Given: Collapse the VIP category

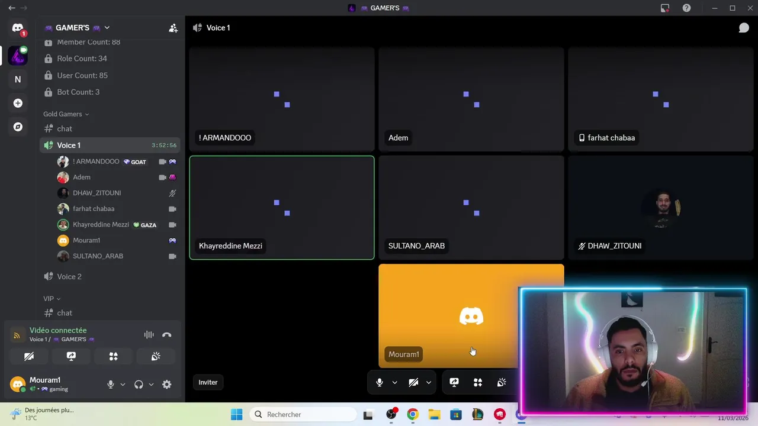Looking at the screenshot, I should (x=52, y=299).
